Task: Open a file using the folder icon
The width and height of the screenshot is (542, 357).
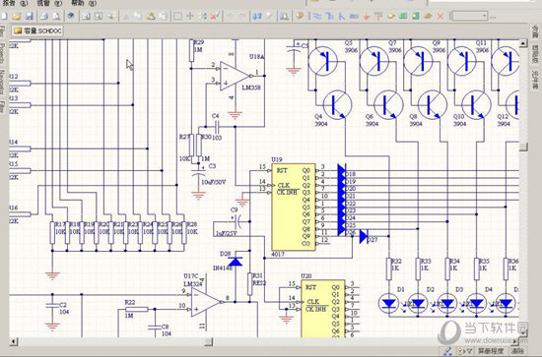Action: coord(16,16)
